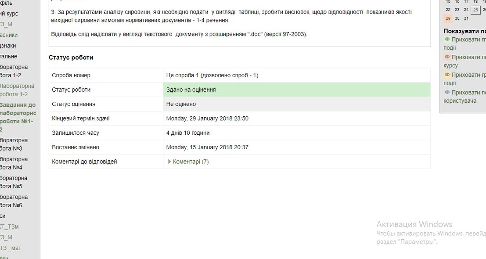Open the КТ_ТЗм course link
Image resolution: width=486 pixels, height=259 pixels.
coord(9,227)
